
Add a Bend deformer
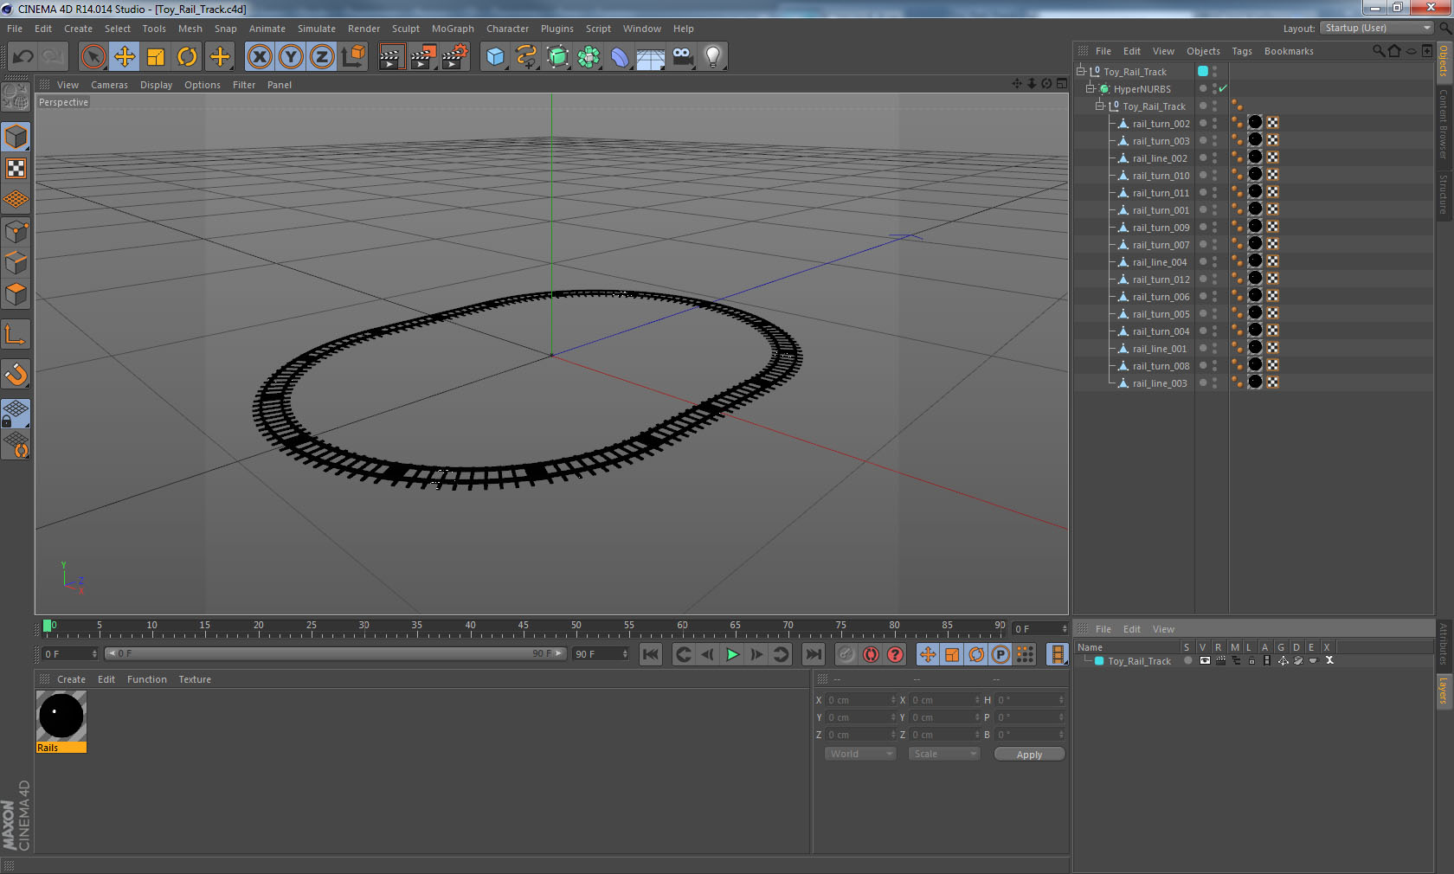pyautogui.click(x=620, y=57)
